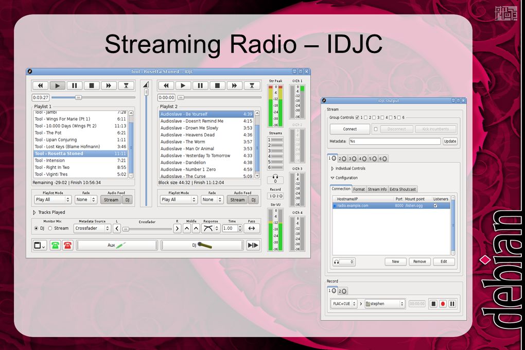Screen dimensions: 525x350
Task: Click Playlist 1 stop-after-track hourglass icon
Action: pos(126,86)
